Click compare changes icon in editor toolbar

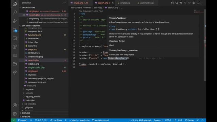(x=177, y=3)
